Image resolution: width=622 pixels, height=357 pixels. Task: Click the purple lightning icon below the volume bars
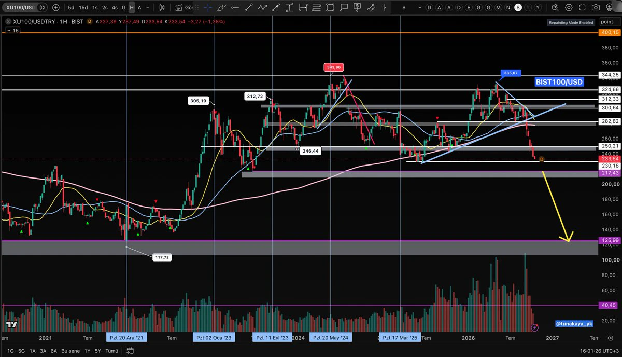pos(535,327)
